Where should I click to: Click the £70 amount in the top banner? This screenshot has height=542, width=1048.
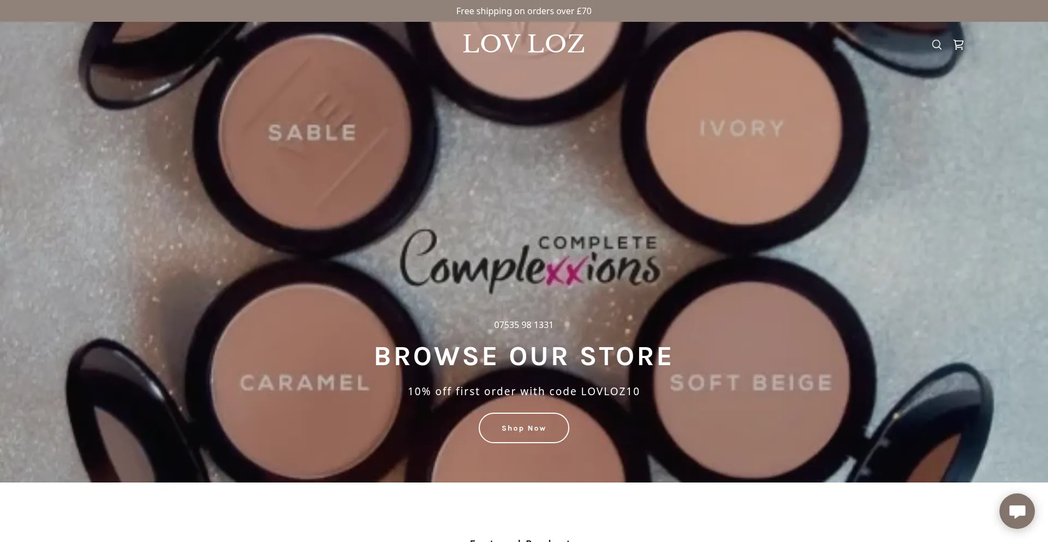[584, 11]
